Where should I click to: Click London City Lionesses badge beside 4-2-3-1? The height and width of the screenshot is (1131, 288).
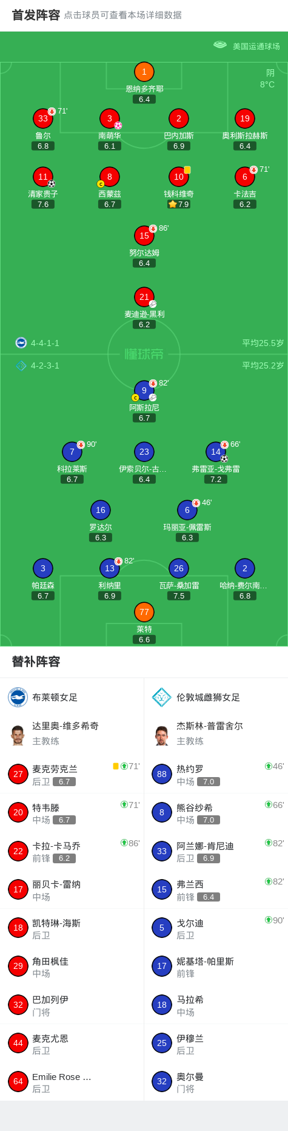[21, 365]
